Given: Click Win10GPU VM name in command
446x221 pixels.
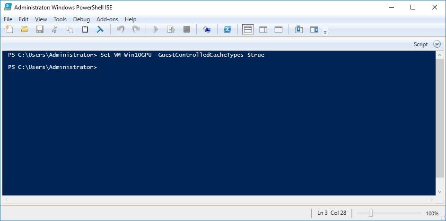Looking at the screenshot, I should coord(138,55).
